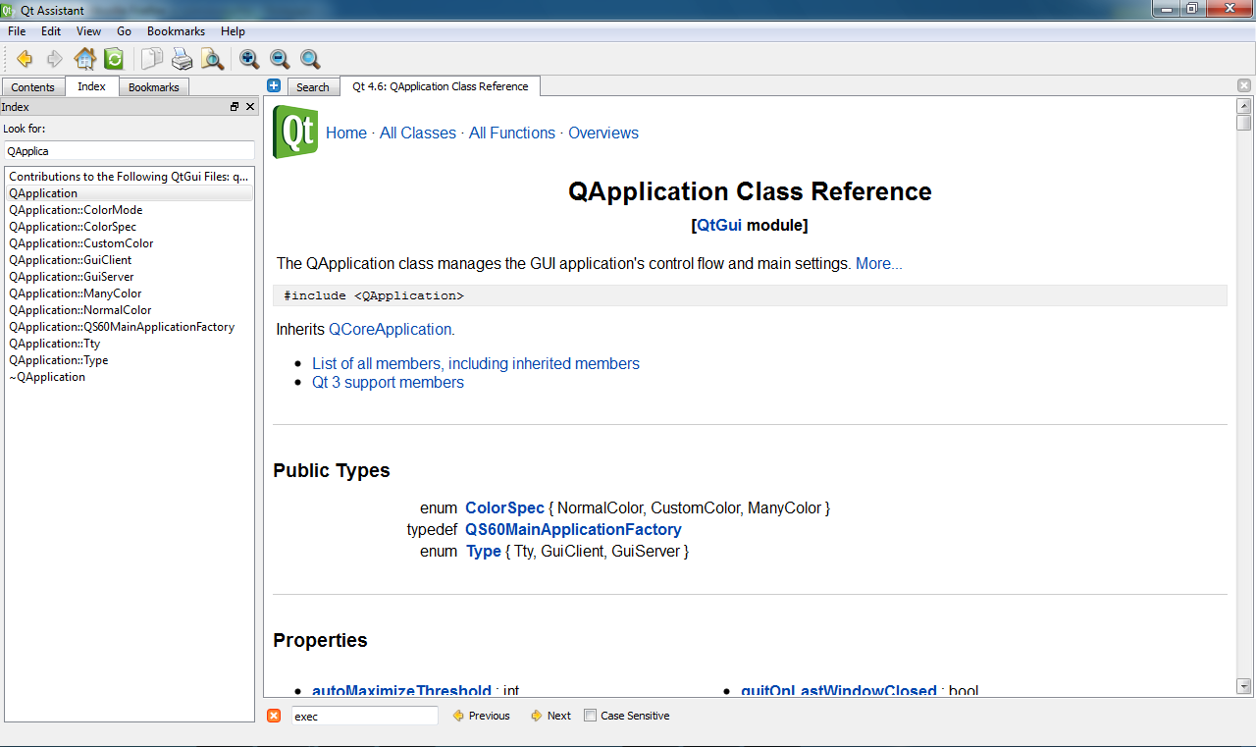Select Contributions to the Following QtGui Files entry
This screenshot has height=747, width=1256.
click(x=129, y=177)
